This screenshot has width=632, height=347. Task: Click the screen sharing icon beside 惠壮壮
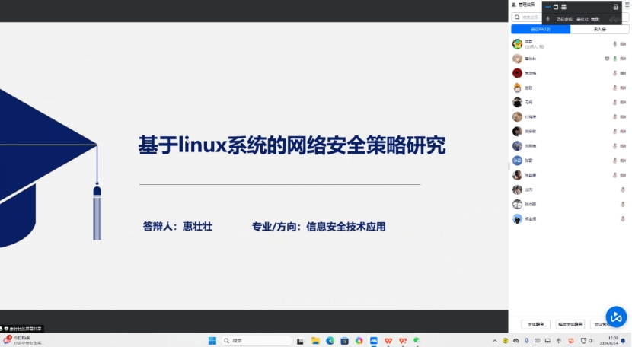[607, 59]
